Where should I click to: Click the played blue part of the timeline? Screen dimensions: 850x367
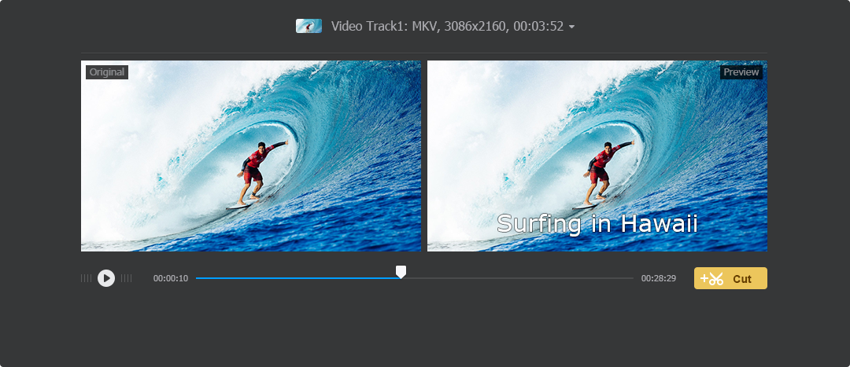coord(297,278)
